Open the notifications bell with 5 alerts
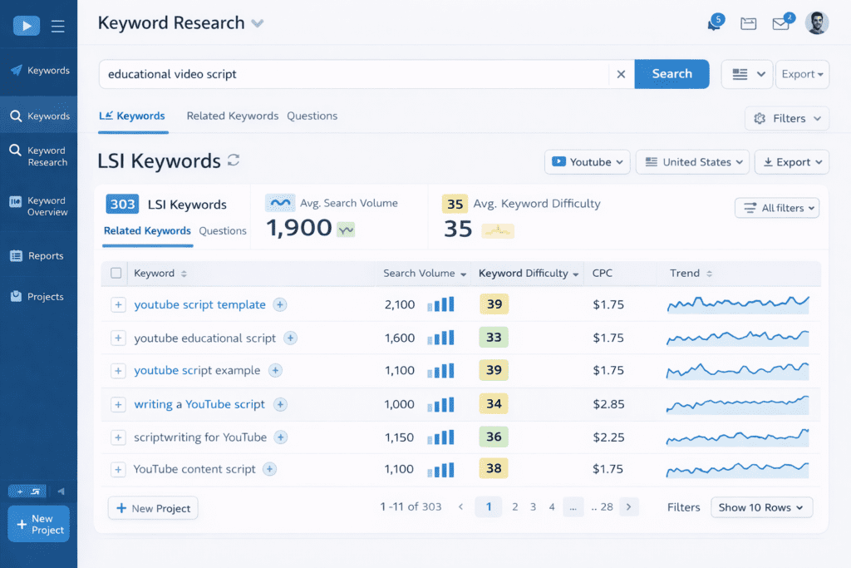Screen dimensions: 851x568 [713, 23]
